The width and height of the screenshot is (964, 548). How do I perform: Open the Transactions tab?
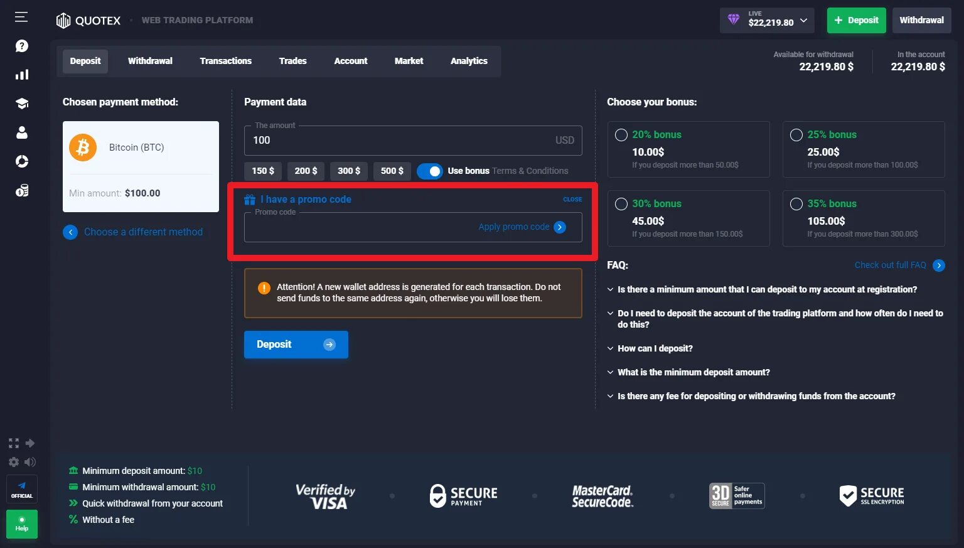[x=226, y=62]
